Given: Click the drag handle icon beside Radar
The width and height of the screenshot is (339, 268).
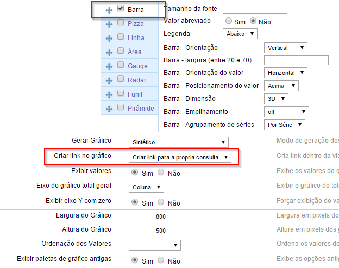Looking at the screenshot, I should (x=109, y=80).
